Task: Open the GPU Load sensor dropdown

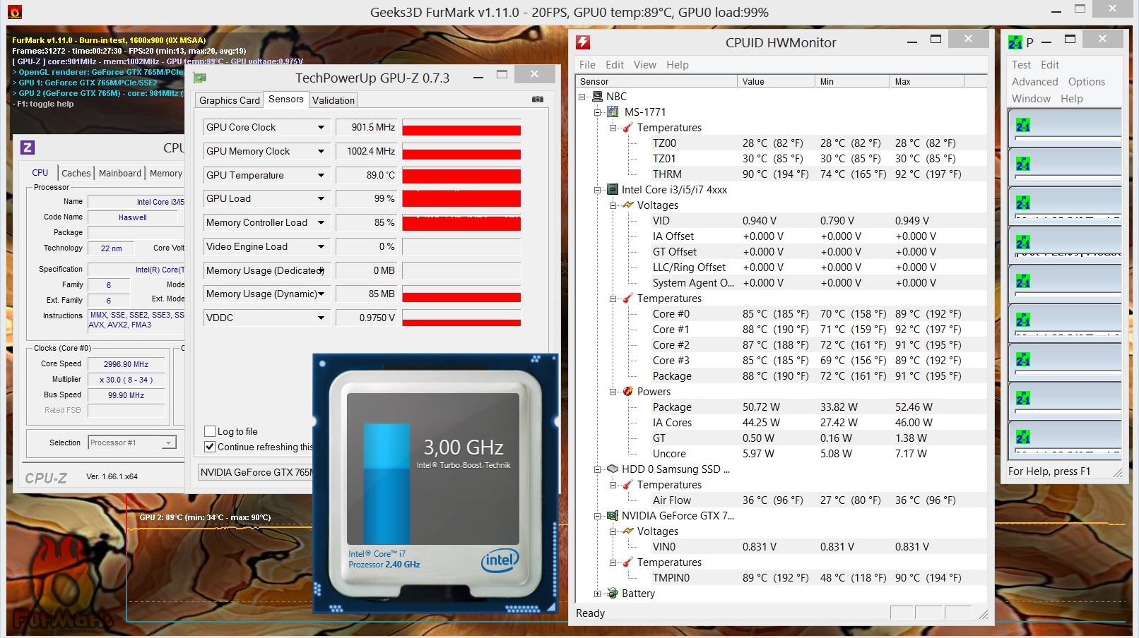Action: [321, 198]
